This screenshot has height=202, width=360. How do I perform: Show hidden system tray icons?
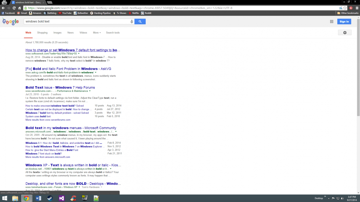coord(329,198)
